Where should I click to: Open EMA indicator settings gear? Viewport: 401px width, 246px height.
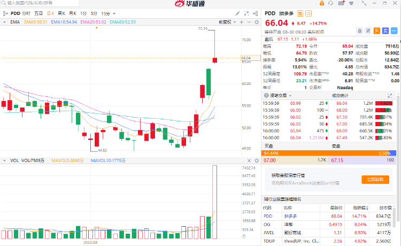257,22
